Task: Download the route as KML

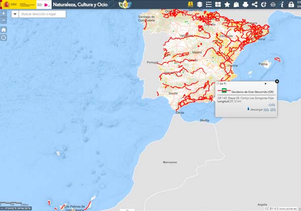Action: pyautogui.click(x=266, y=110)
